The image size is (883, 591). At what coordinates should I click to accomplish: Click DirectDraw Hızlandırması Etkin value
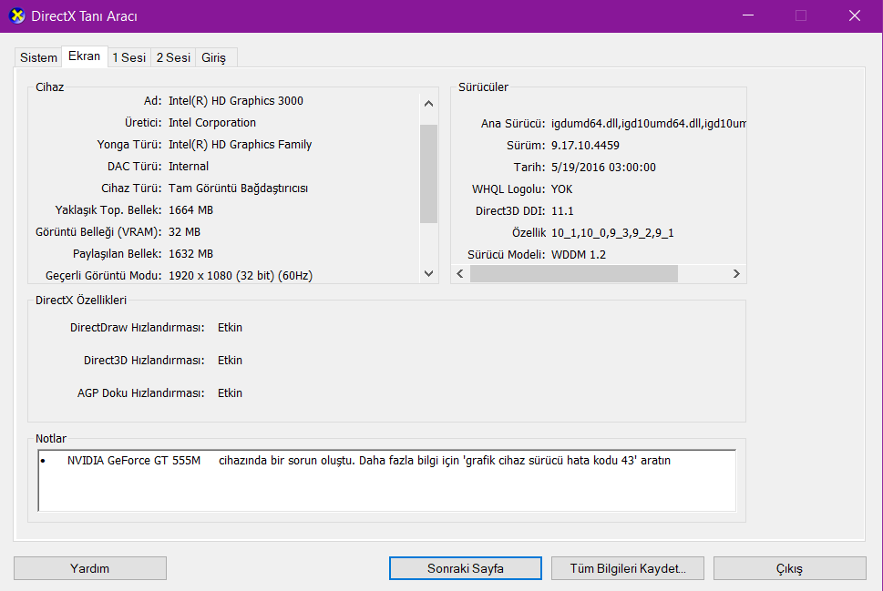[x=230, y=328]
